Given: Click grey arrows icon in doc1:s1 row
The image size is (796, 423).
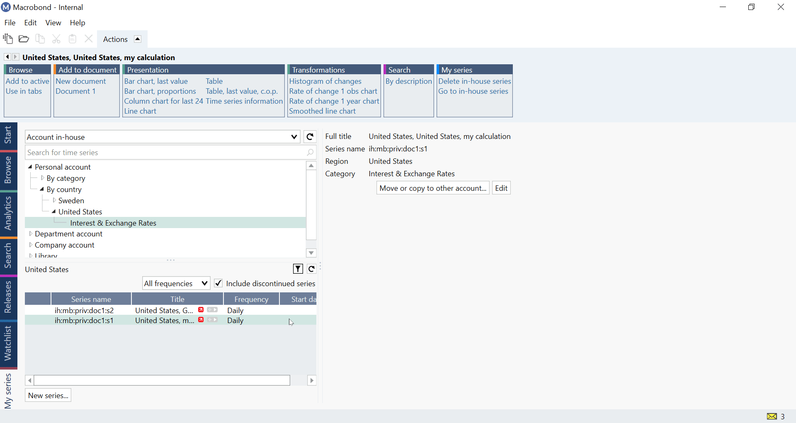Looking at the screenshot, I should pyautogui.click(x=212, y=320).
